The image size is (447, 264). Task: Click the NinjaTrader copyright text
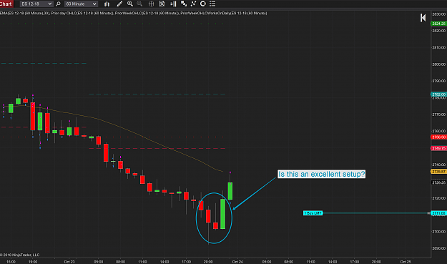click(x=20, y=255)
